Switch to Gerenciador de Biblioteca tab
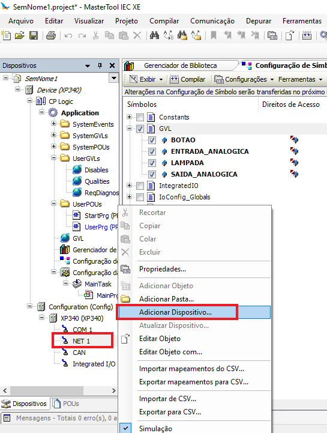 point(180,65)
